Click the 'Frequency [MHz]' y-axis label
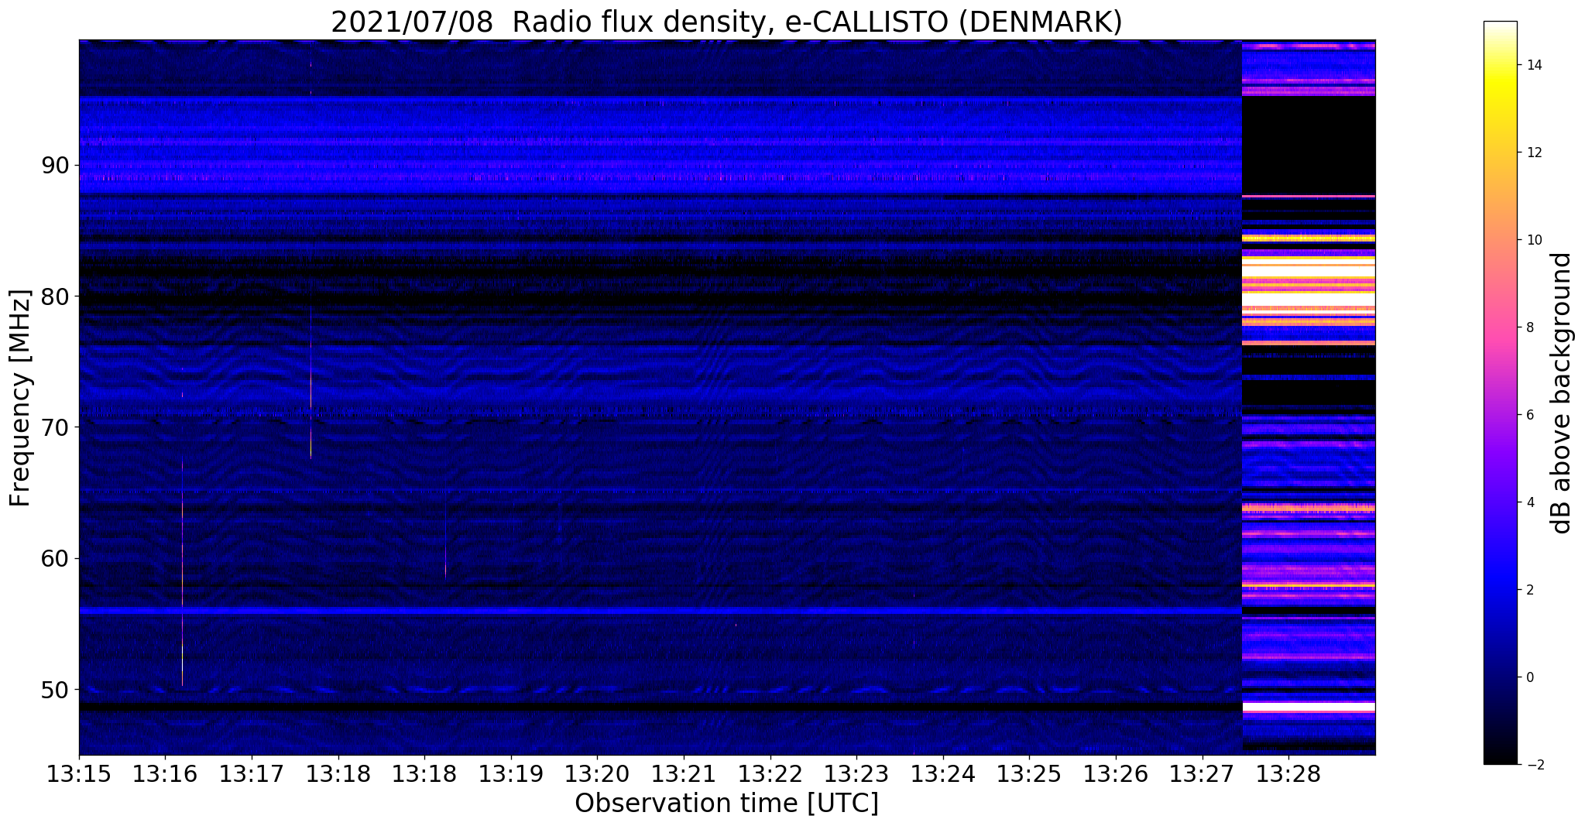 (x=20, y=398)
